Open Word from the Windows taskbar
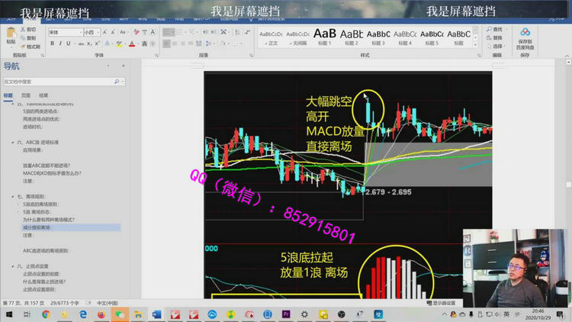The height and width of the screenshot is (322, 572). pos(157,314)
